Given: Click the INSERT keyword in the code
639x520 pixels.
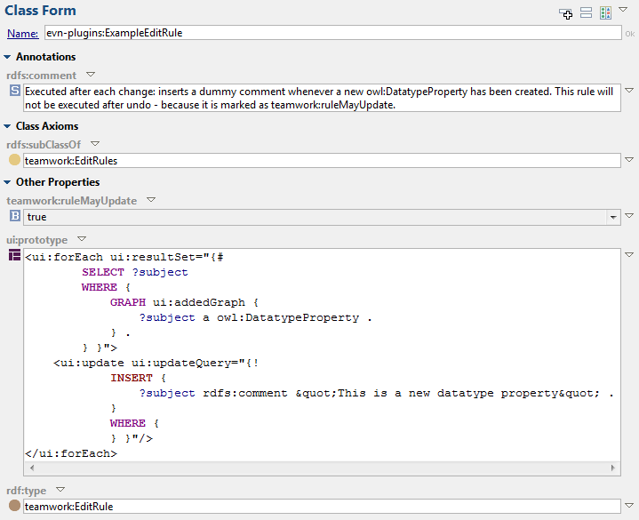Looking at the screenshot, I should pos(132,378).
